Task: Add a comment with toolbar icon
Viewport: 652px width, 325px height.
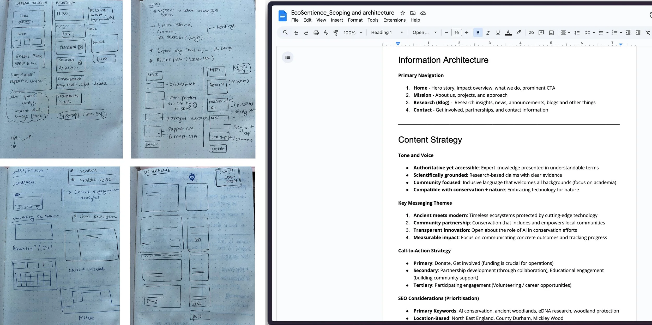Action: (x=541, y=33)
